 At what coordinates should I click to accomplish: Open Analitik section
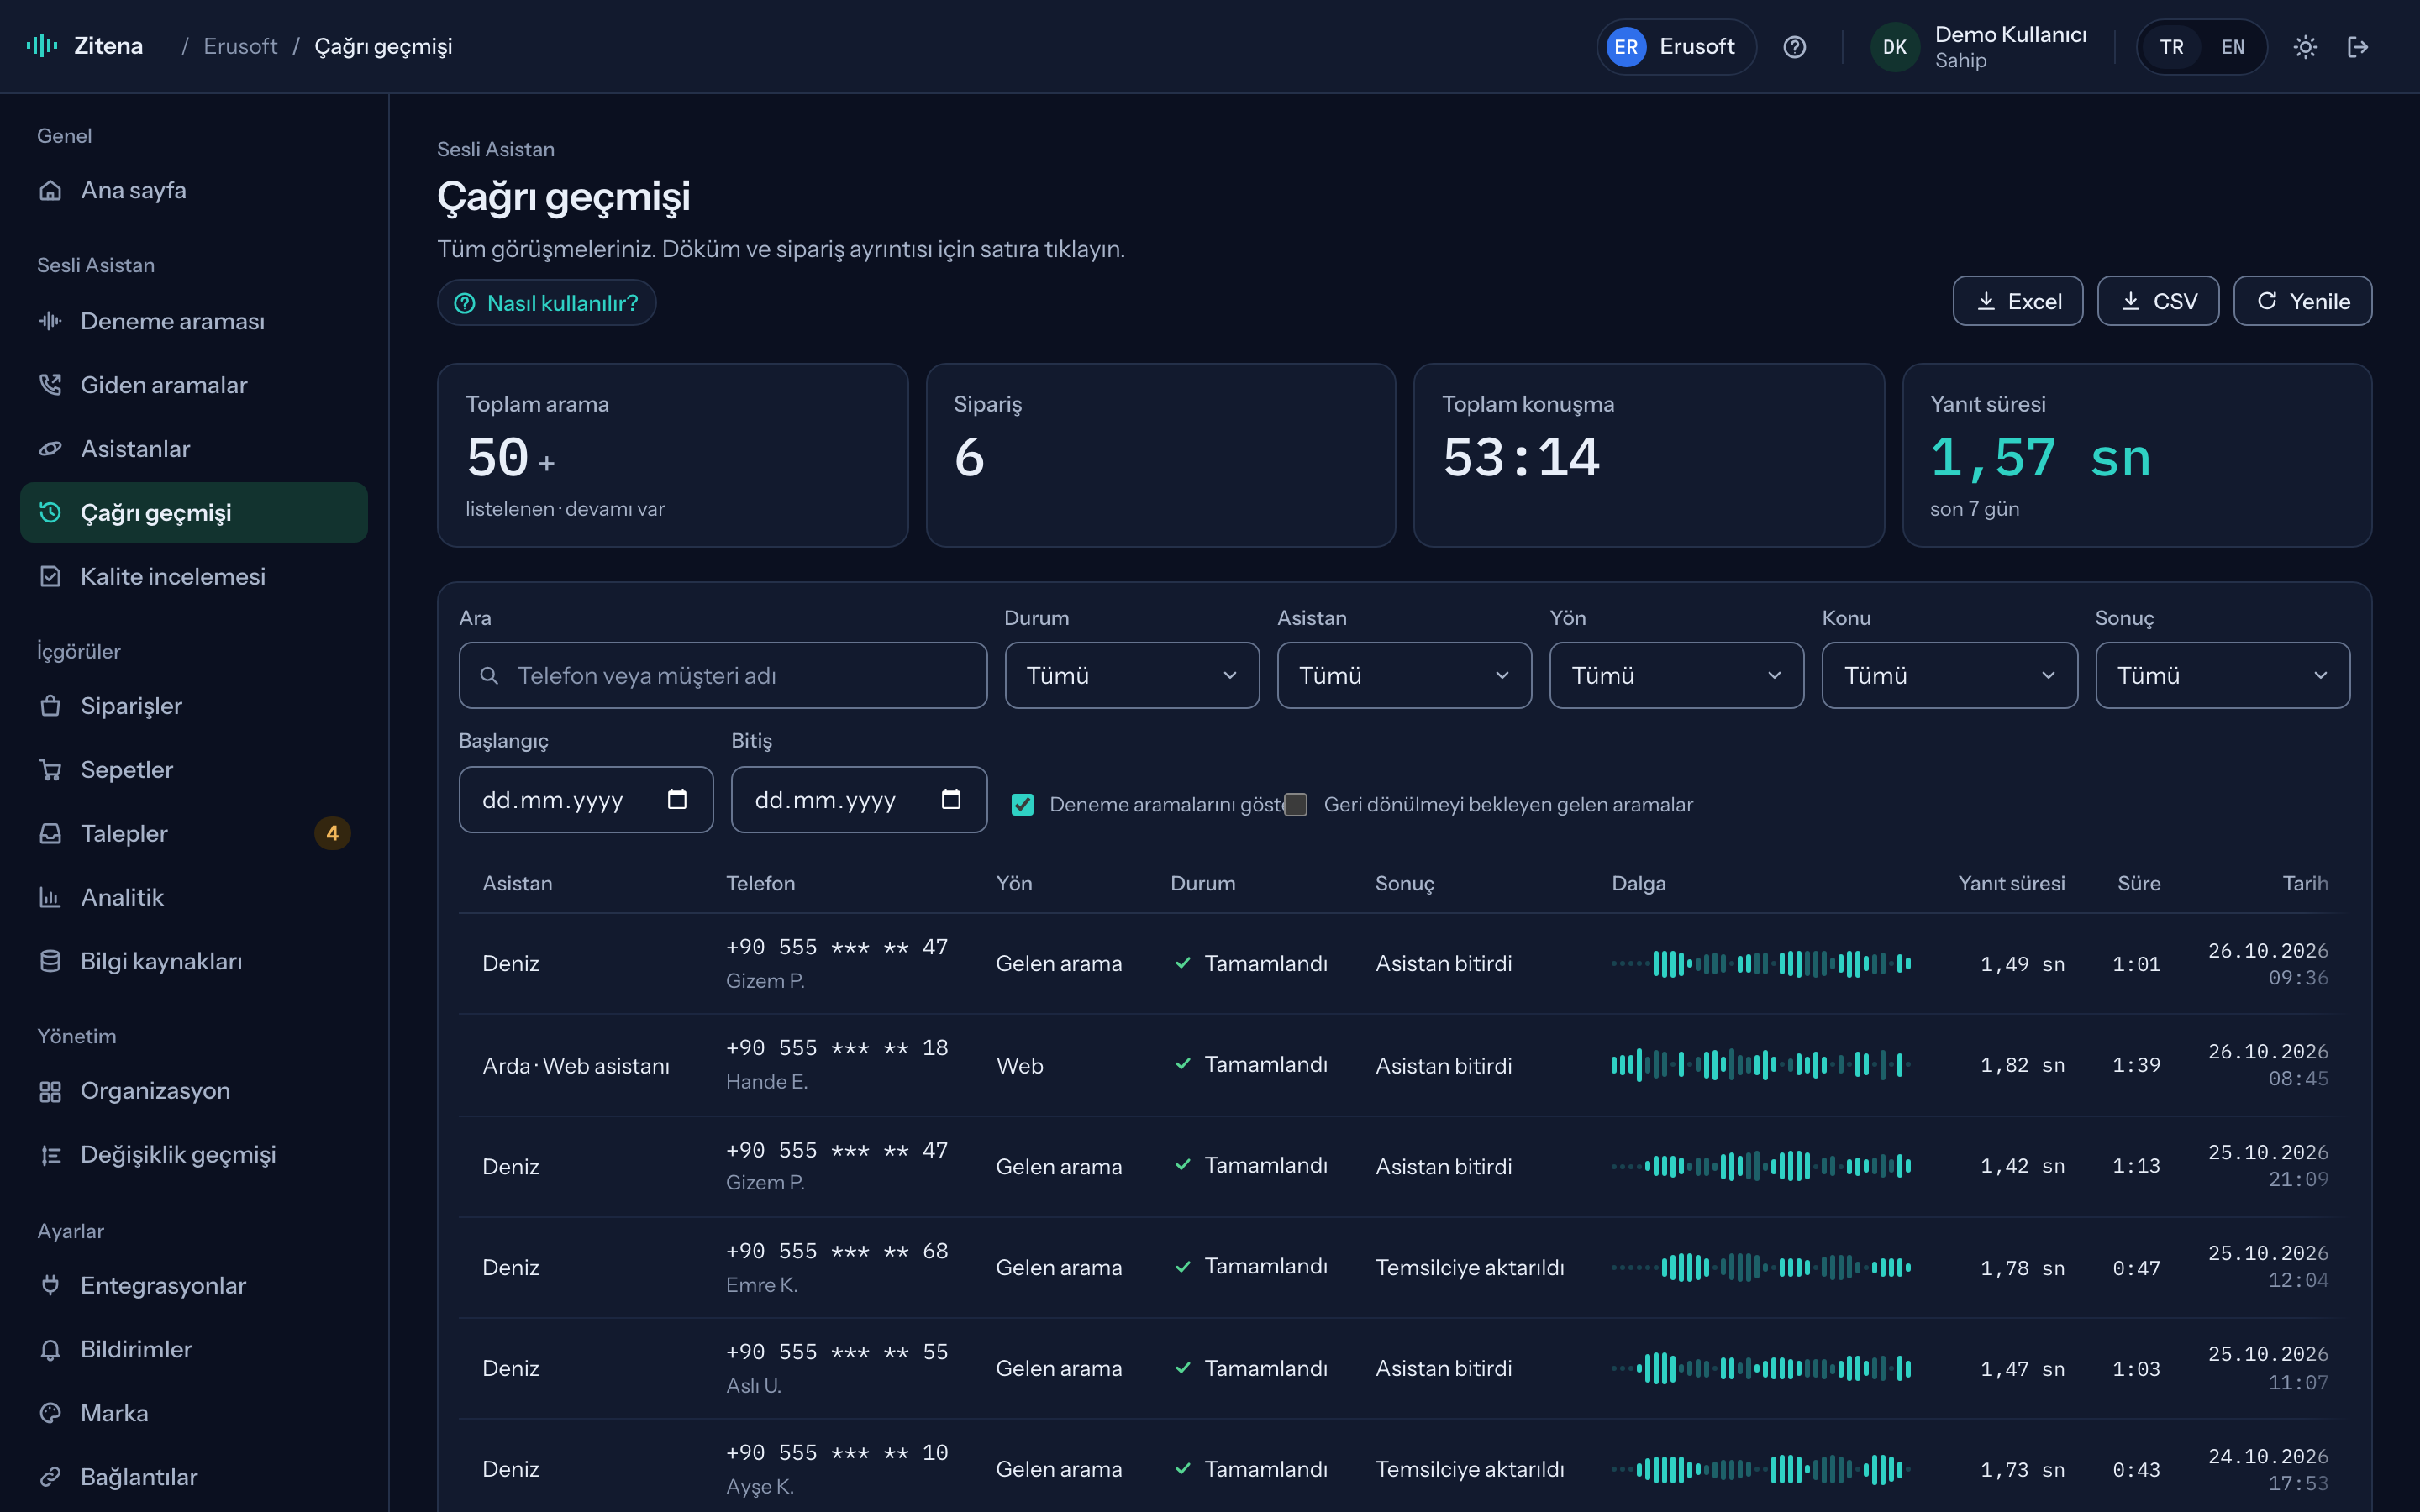194,897
